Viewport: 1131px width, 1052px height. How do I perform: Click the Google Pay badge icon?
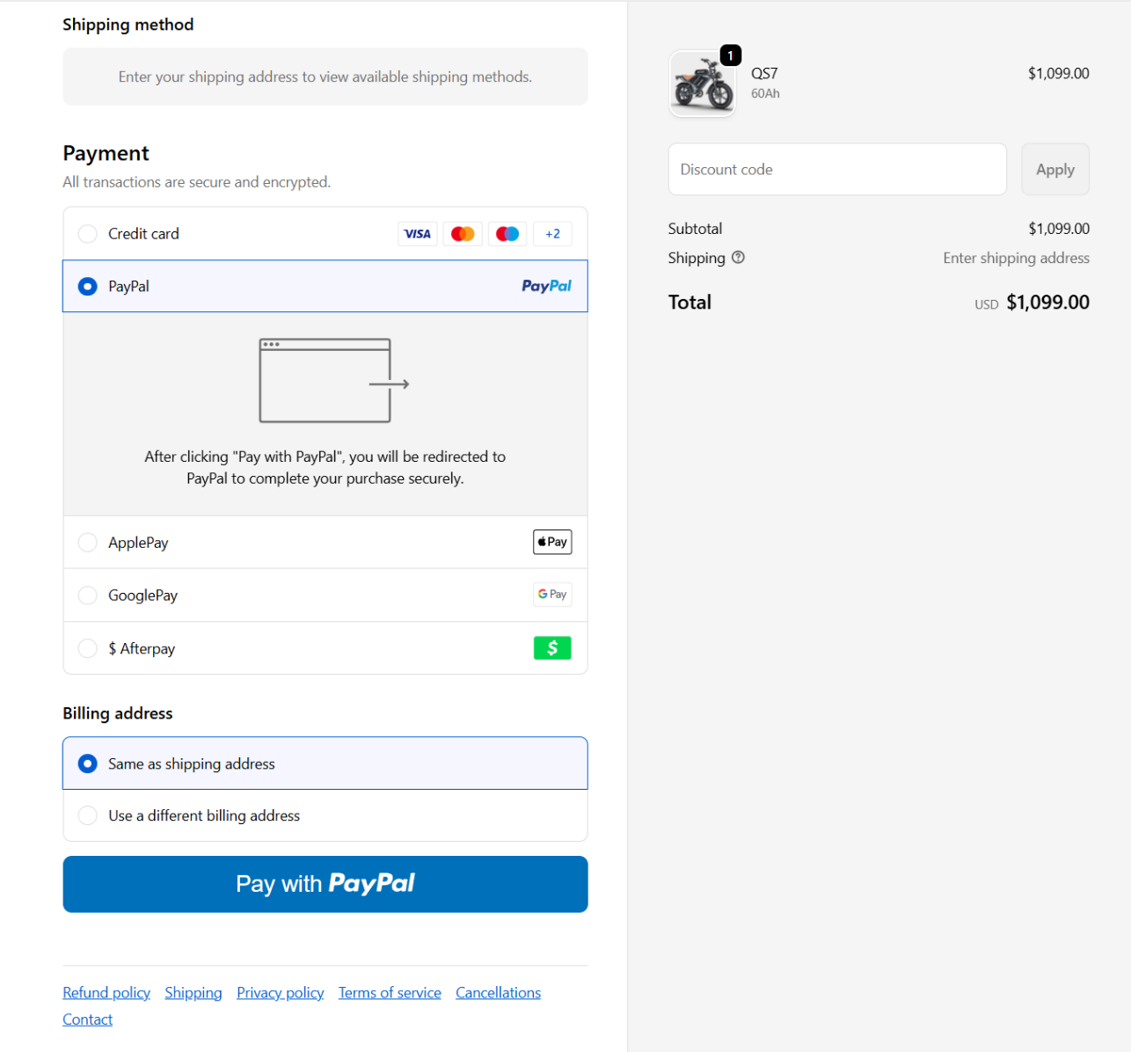pos(552,595)
